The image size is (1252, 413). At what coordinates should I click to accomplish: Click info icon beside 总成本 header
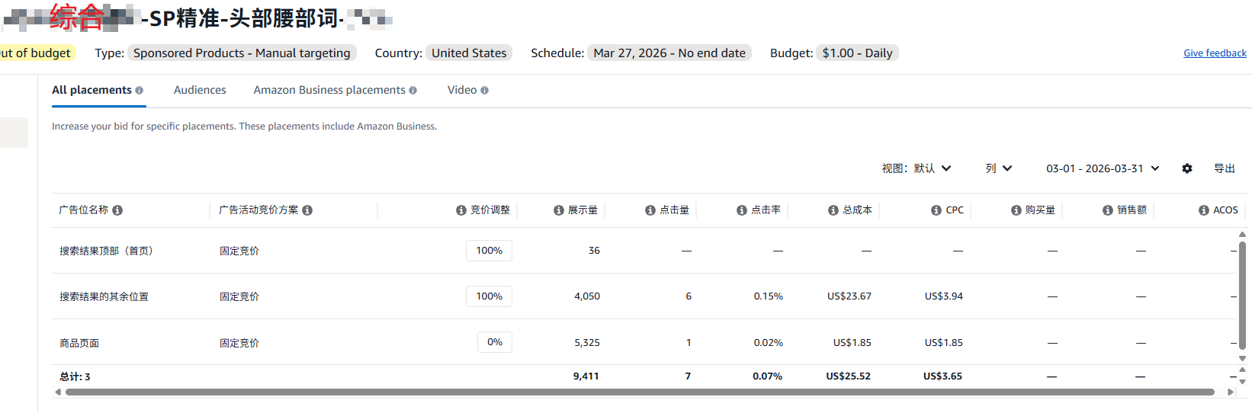tap(833, 210)
